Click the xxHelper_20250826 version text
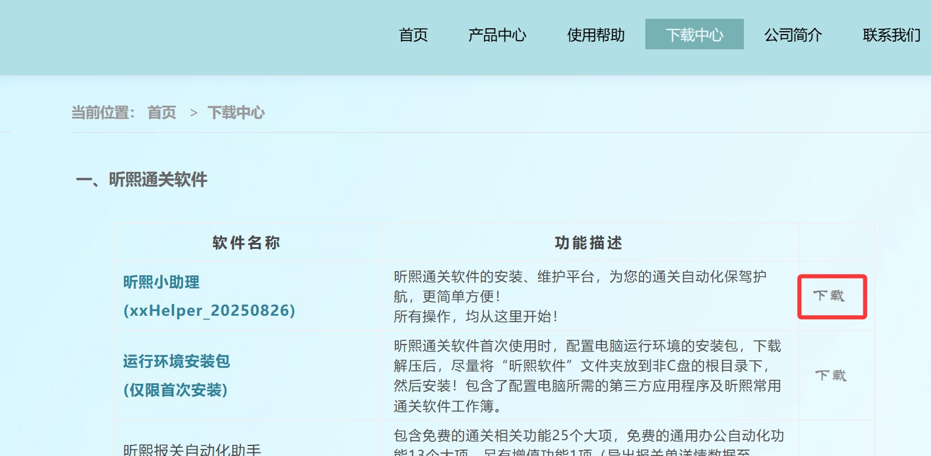 tap(209, 310)
